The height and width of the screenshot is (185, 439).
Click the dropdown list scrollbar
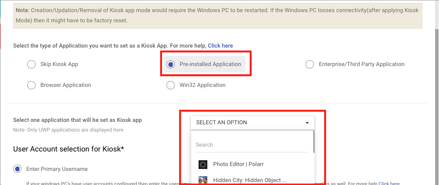[x=313, y=142]
